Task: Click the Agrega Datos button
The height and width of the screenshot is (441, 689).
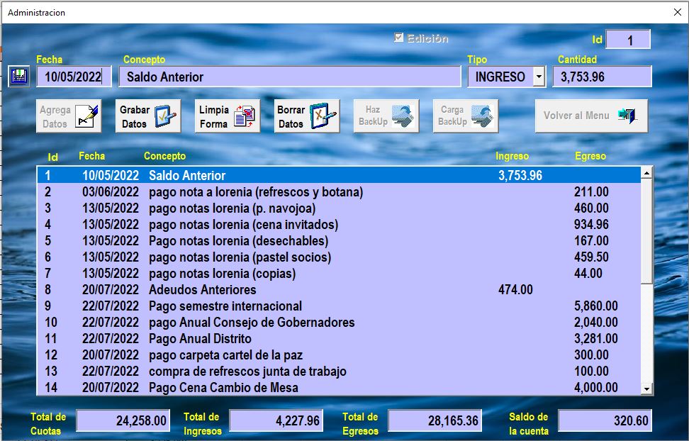Action: (69, 116)
